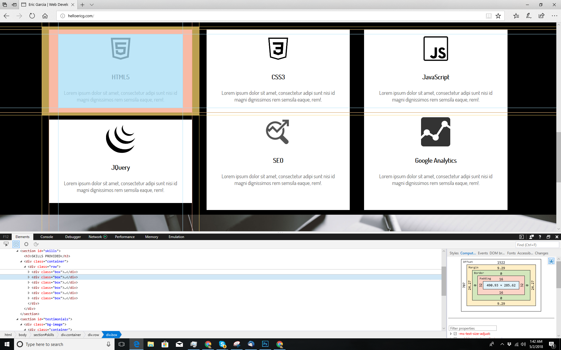Screen dimensions: 561x350
Task: Open the DevTools help question mark
Action: (x=540, y=237)
